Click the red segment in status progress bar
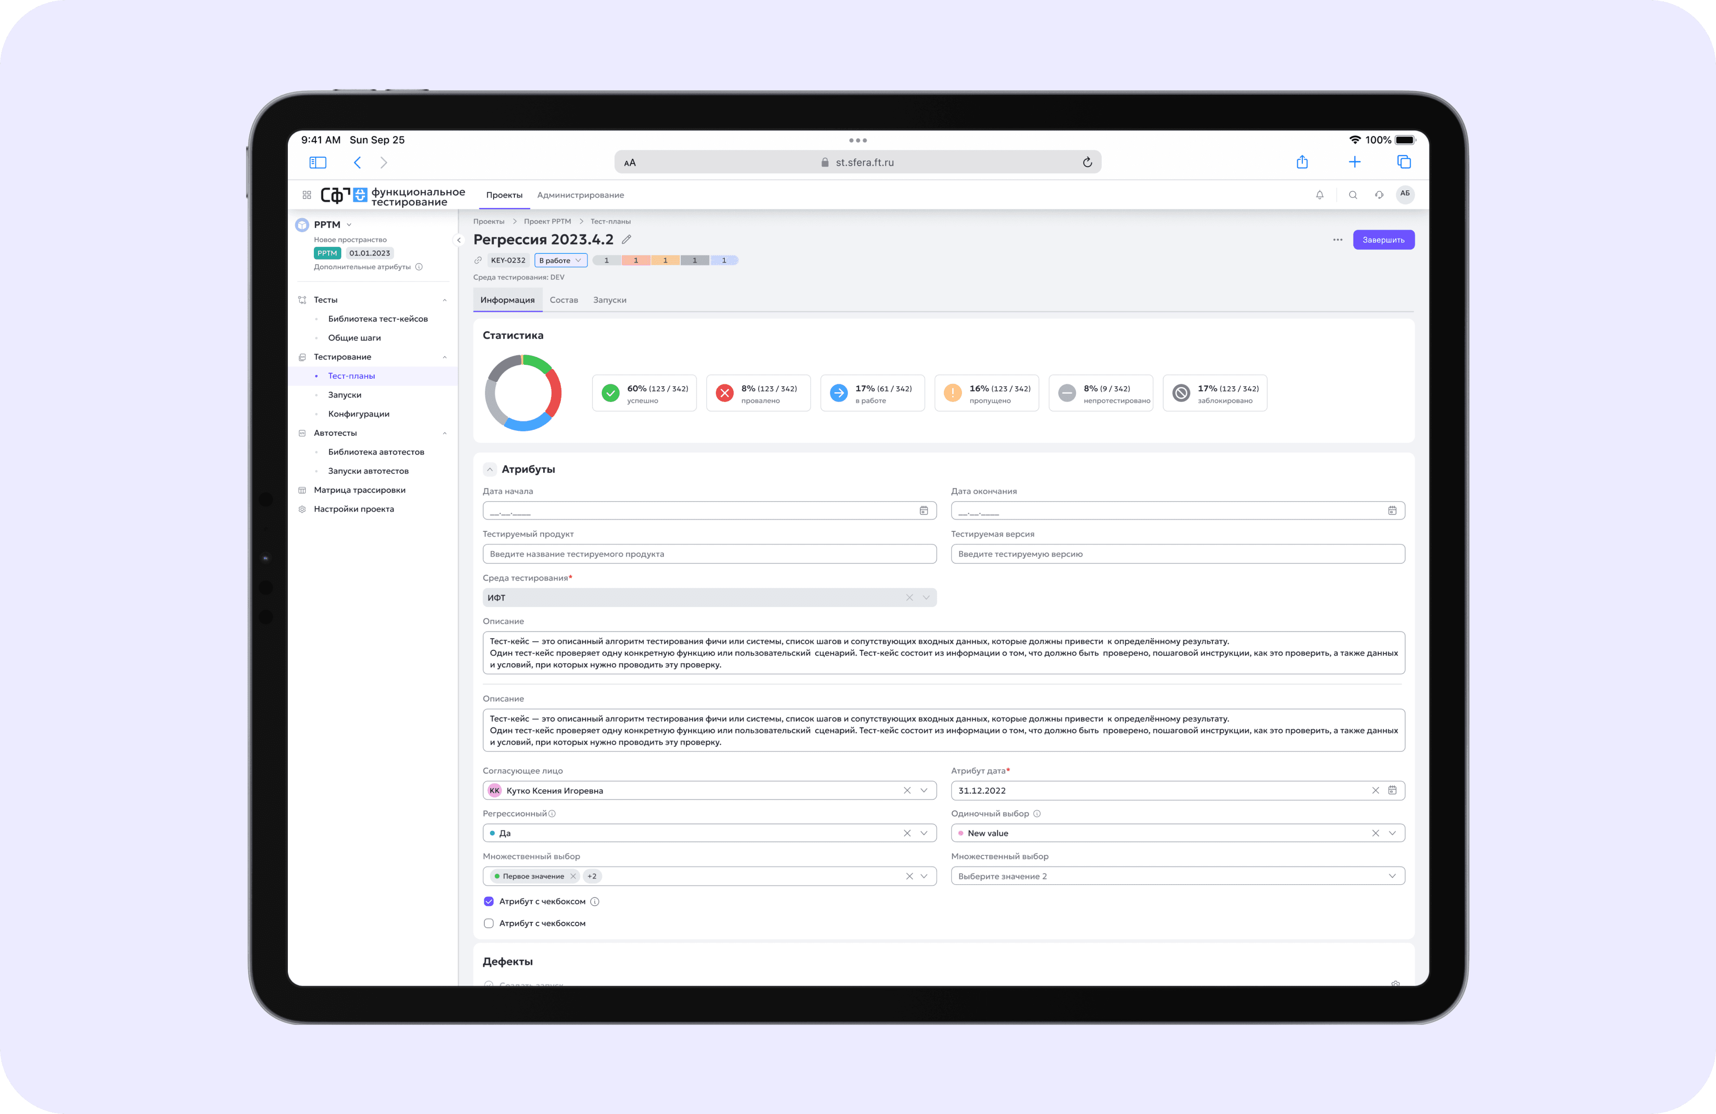 (x=635, y=260)
